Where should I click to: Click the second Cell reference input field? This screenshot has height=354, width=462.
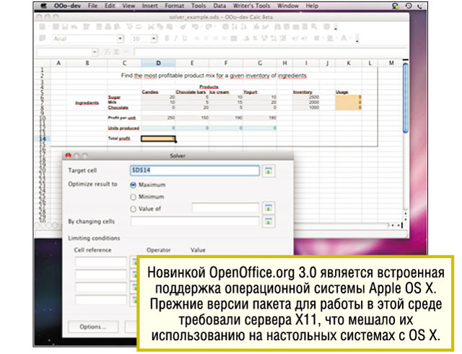101,275
